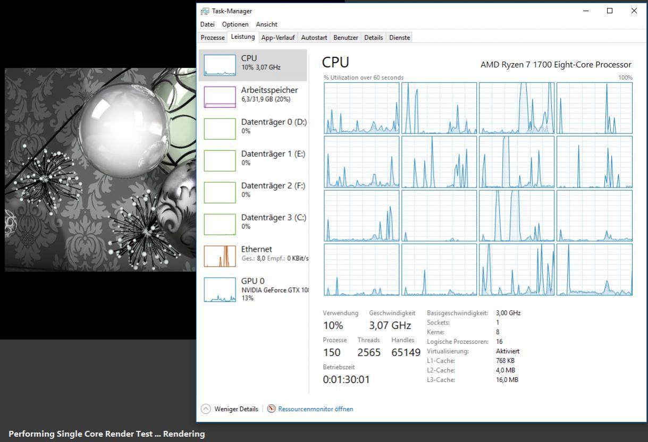Click the Handles count 65149
648x442 pixels.
tap(406, 352)
